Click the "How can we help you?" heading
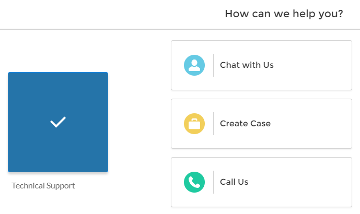 [284, 14]
